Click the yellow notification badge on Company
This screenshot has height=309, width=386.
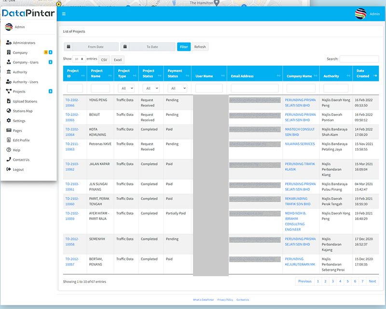click(x=46, y=52)
